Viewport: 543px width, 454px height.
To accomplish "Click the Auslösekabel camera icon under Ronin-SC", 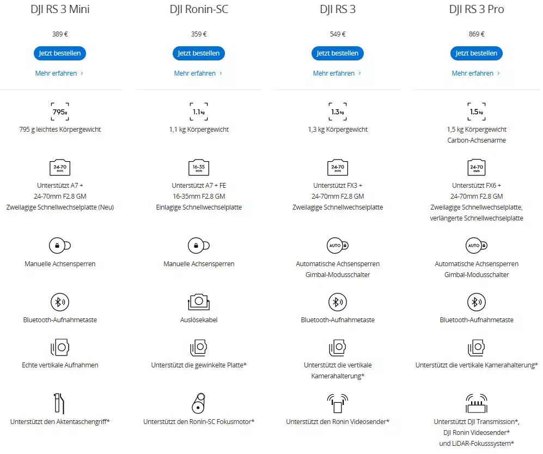I will click(x=199, y=302).
